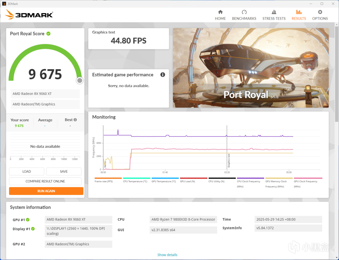
Task: Click the GPU #2 AMD Radeon(TM) Graphics field
Action: (78, 244)
